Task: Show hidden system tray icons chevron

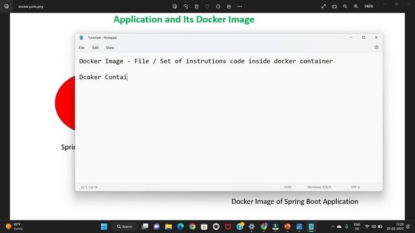Action: point(333,227)
